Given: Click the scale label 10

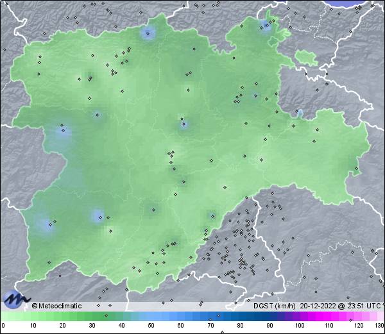Looking at the screenshot, I should [x=33, y=326].
